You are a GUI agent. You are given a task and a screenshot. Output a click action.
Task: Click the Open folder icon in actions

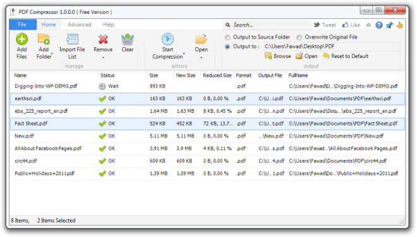201,39
